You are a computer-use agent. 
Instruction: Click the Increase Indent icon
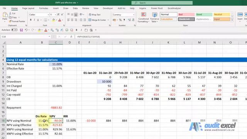pyautogui.click(x=85, y=20)
